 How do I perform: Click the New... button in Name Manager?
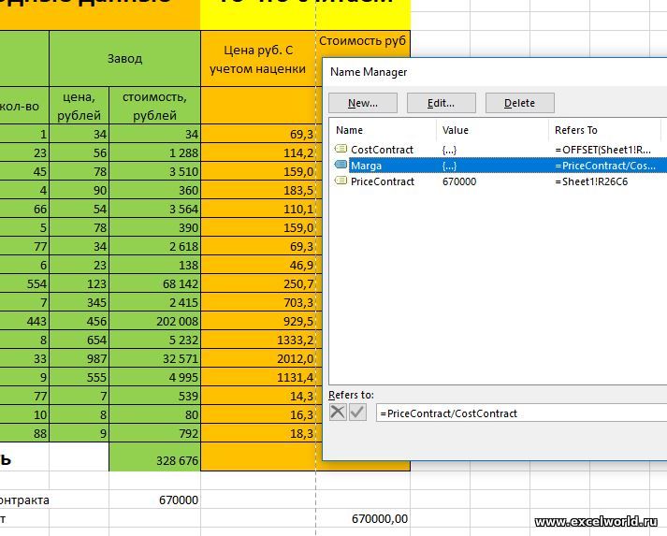tap(363, 103)
